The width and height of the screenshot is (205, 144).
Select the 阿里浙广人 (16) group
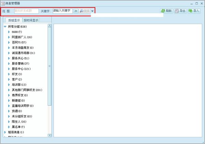[x=22, y=37]
